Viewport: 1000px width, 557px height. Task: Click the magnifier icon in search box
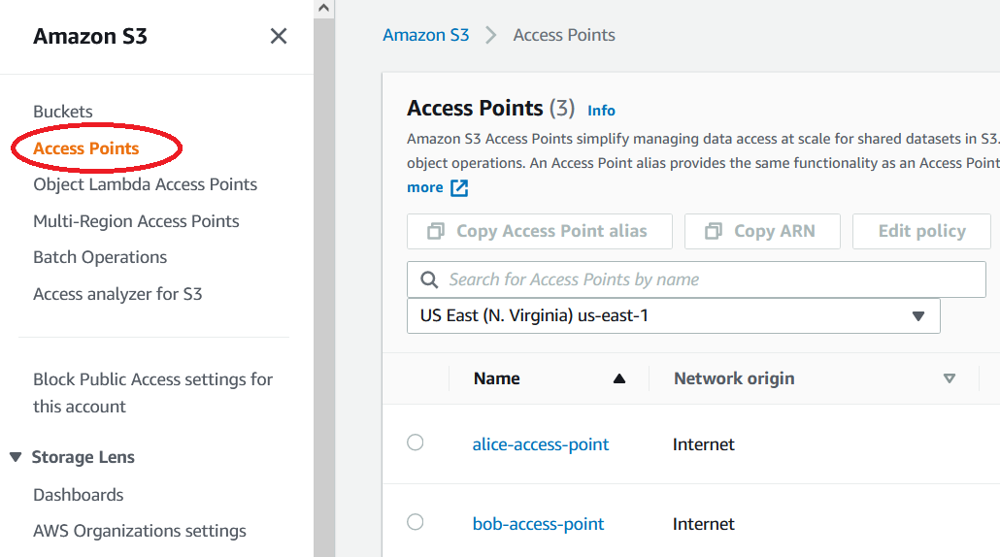coord(429,280)
